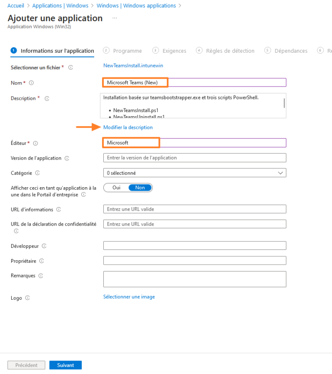Open the Exigences tab
This screenshot has width=332, height=374.
[x=174, y=51]
